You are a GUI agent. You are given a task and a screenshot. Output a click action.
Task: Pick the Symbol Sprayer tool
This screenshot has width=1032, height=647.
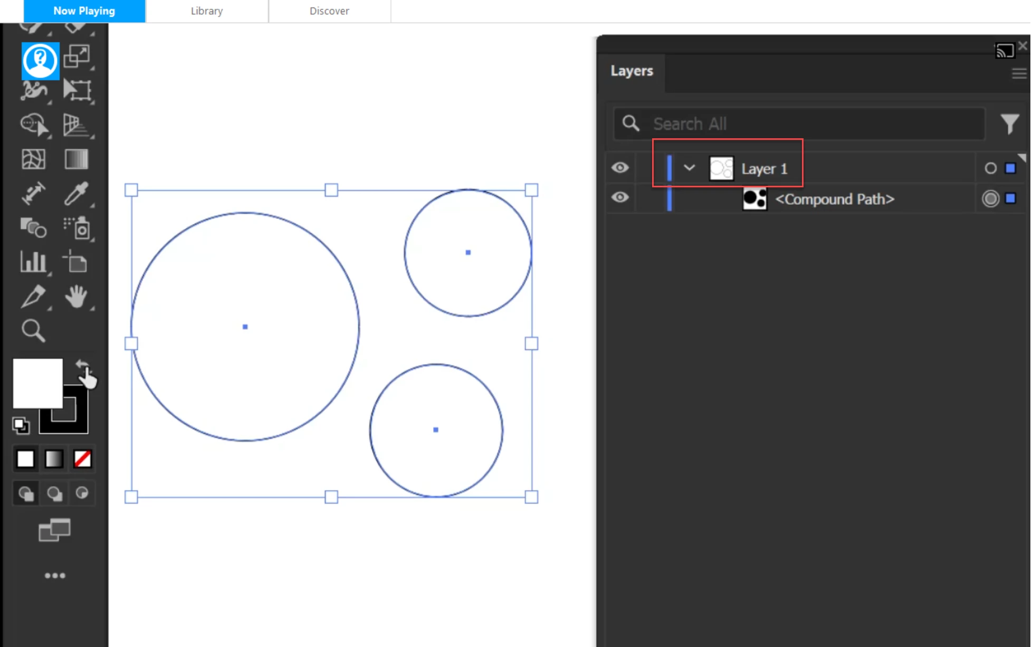pyautogui.click(x=77, y=228)
